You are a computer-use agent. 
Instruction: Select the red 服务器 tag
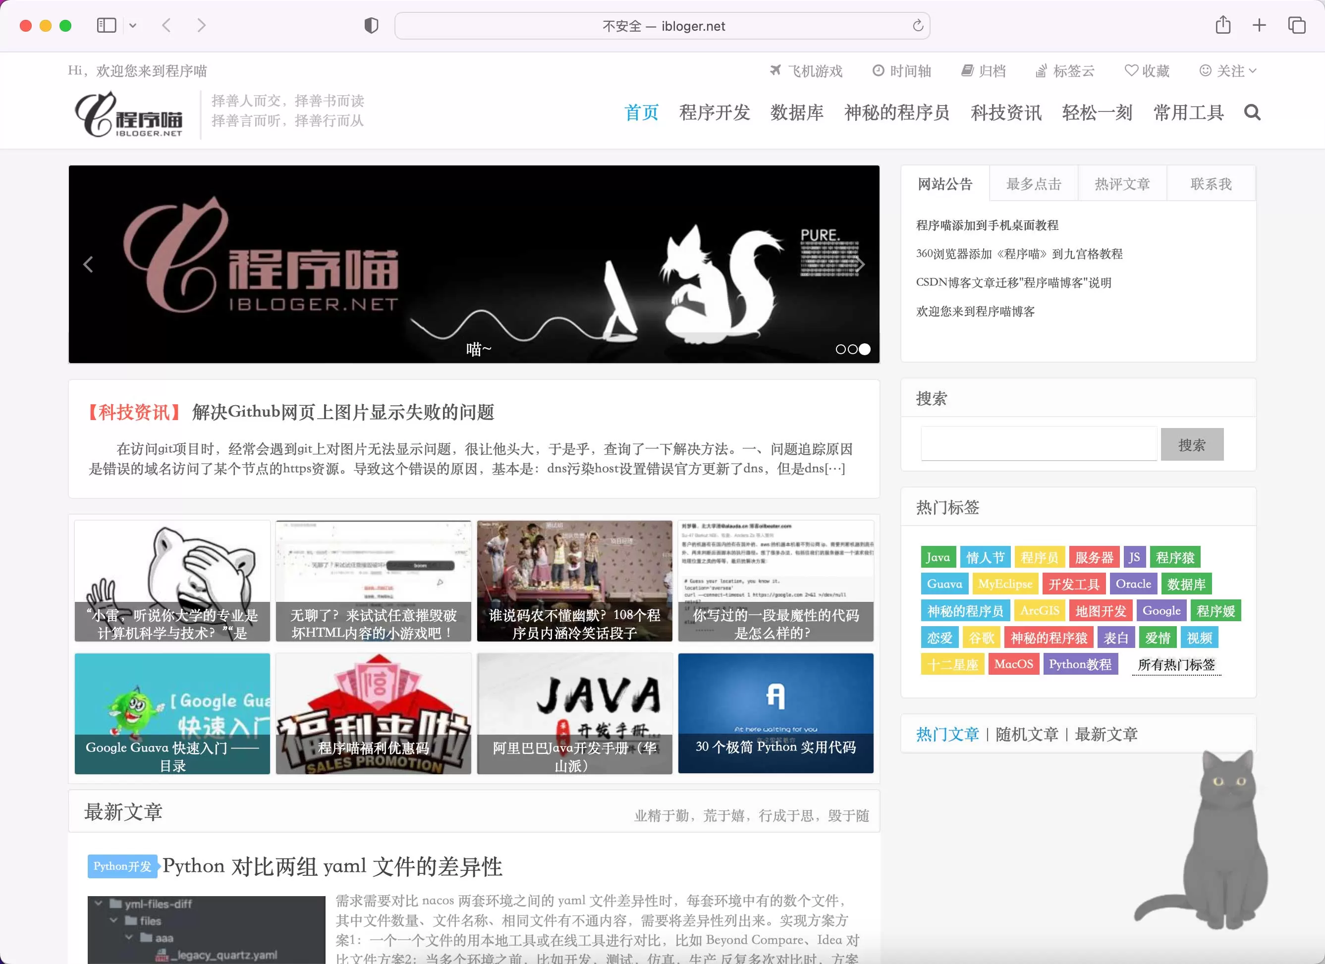pyautogui.click(x=1094, y=557)
